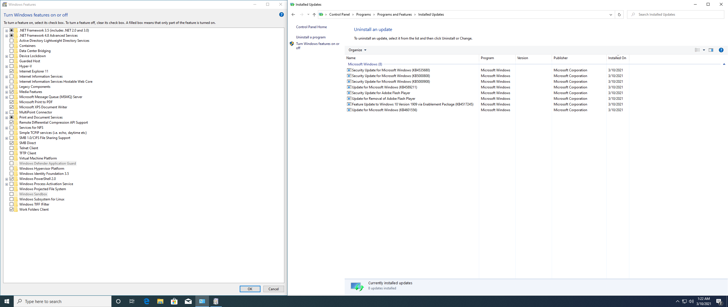The image size is (728, 307).
Task: Open the Uninstall a program link
Action: pos(311,37)
